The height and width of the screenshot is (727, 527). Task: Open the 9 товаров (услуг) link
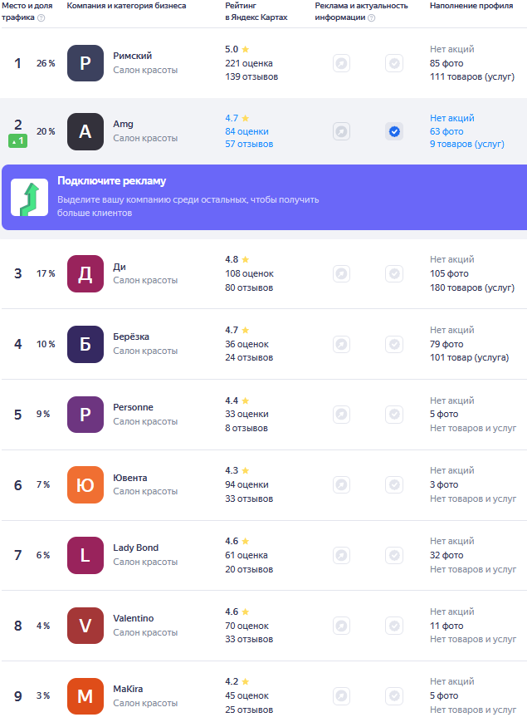click(466, 145)
